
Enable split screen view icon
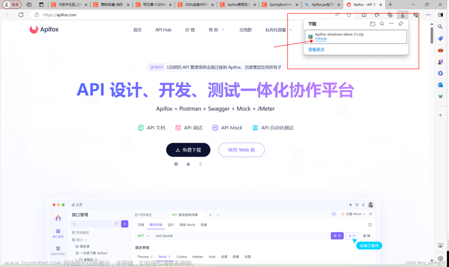point(364,15)
